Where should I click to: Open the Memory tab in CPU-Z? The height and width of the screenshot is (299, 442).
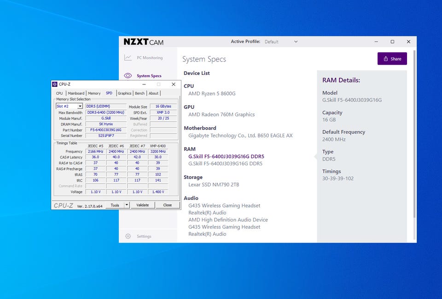pyautogui.click(x=94, y=93)
